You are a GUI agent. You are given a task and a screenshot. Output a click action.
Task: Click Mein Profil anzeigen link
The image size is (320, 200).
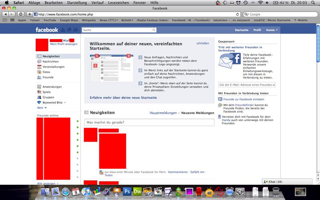coord(64,44)
